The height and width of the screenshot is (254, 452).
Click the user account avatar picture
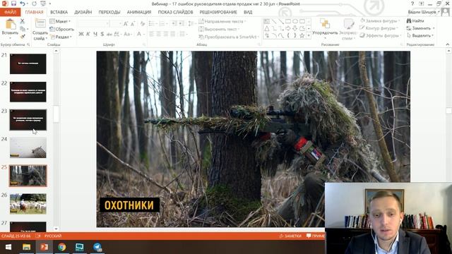(x=445, y=12)
